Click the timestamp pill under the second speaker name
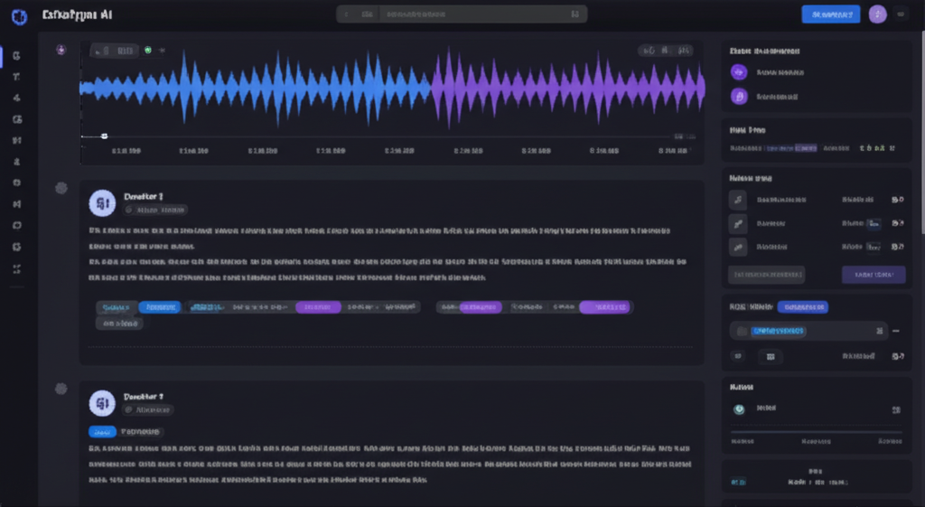Image resolution: width=925 pixels, height=507 pixels. (148, 409)
